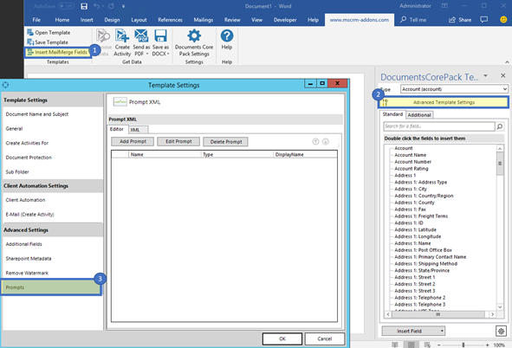Screen dimensions: 512x348
Task: Click Advanced Template Settings button
Action: (x=444, y=102)
